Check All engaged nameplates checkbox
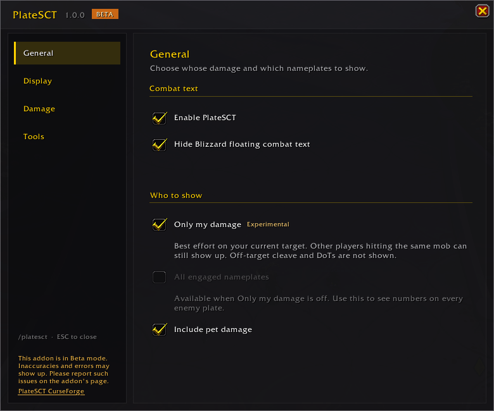This screenshot has height=411, width=494. click(x=159, y=277)
